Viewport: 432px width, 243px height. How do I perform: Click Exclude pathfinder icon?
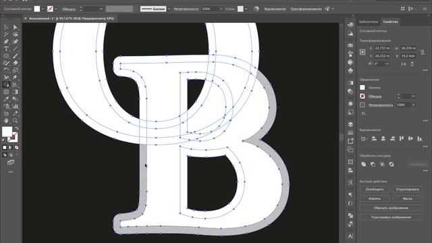click(x=391, y=164)
